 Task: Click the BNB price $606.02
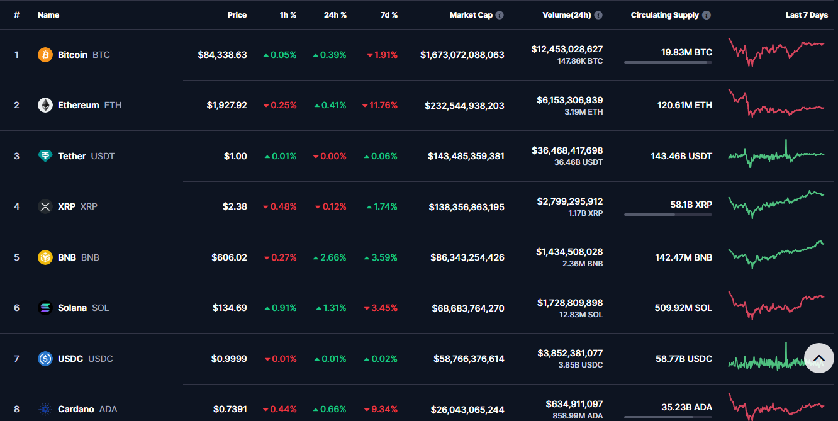(230, 257)
